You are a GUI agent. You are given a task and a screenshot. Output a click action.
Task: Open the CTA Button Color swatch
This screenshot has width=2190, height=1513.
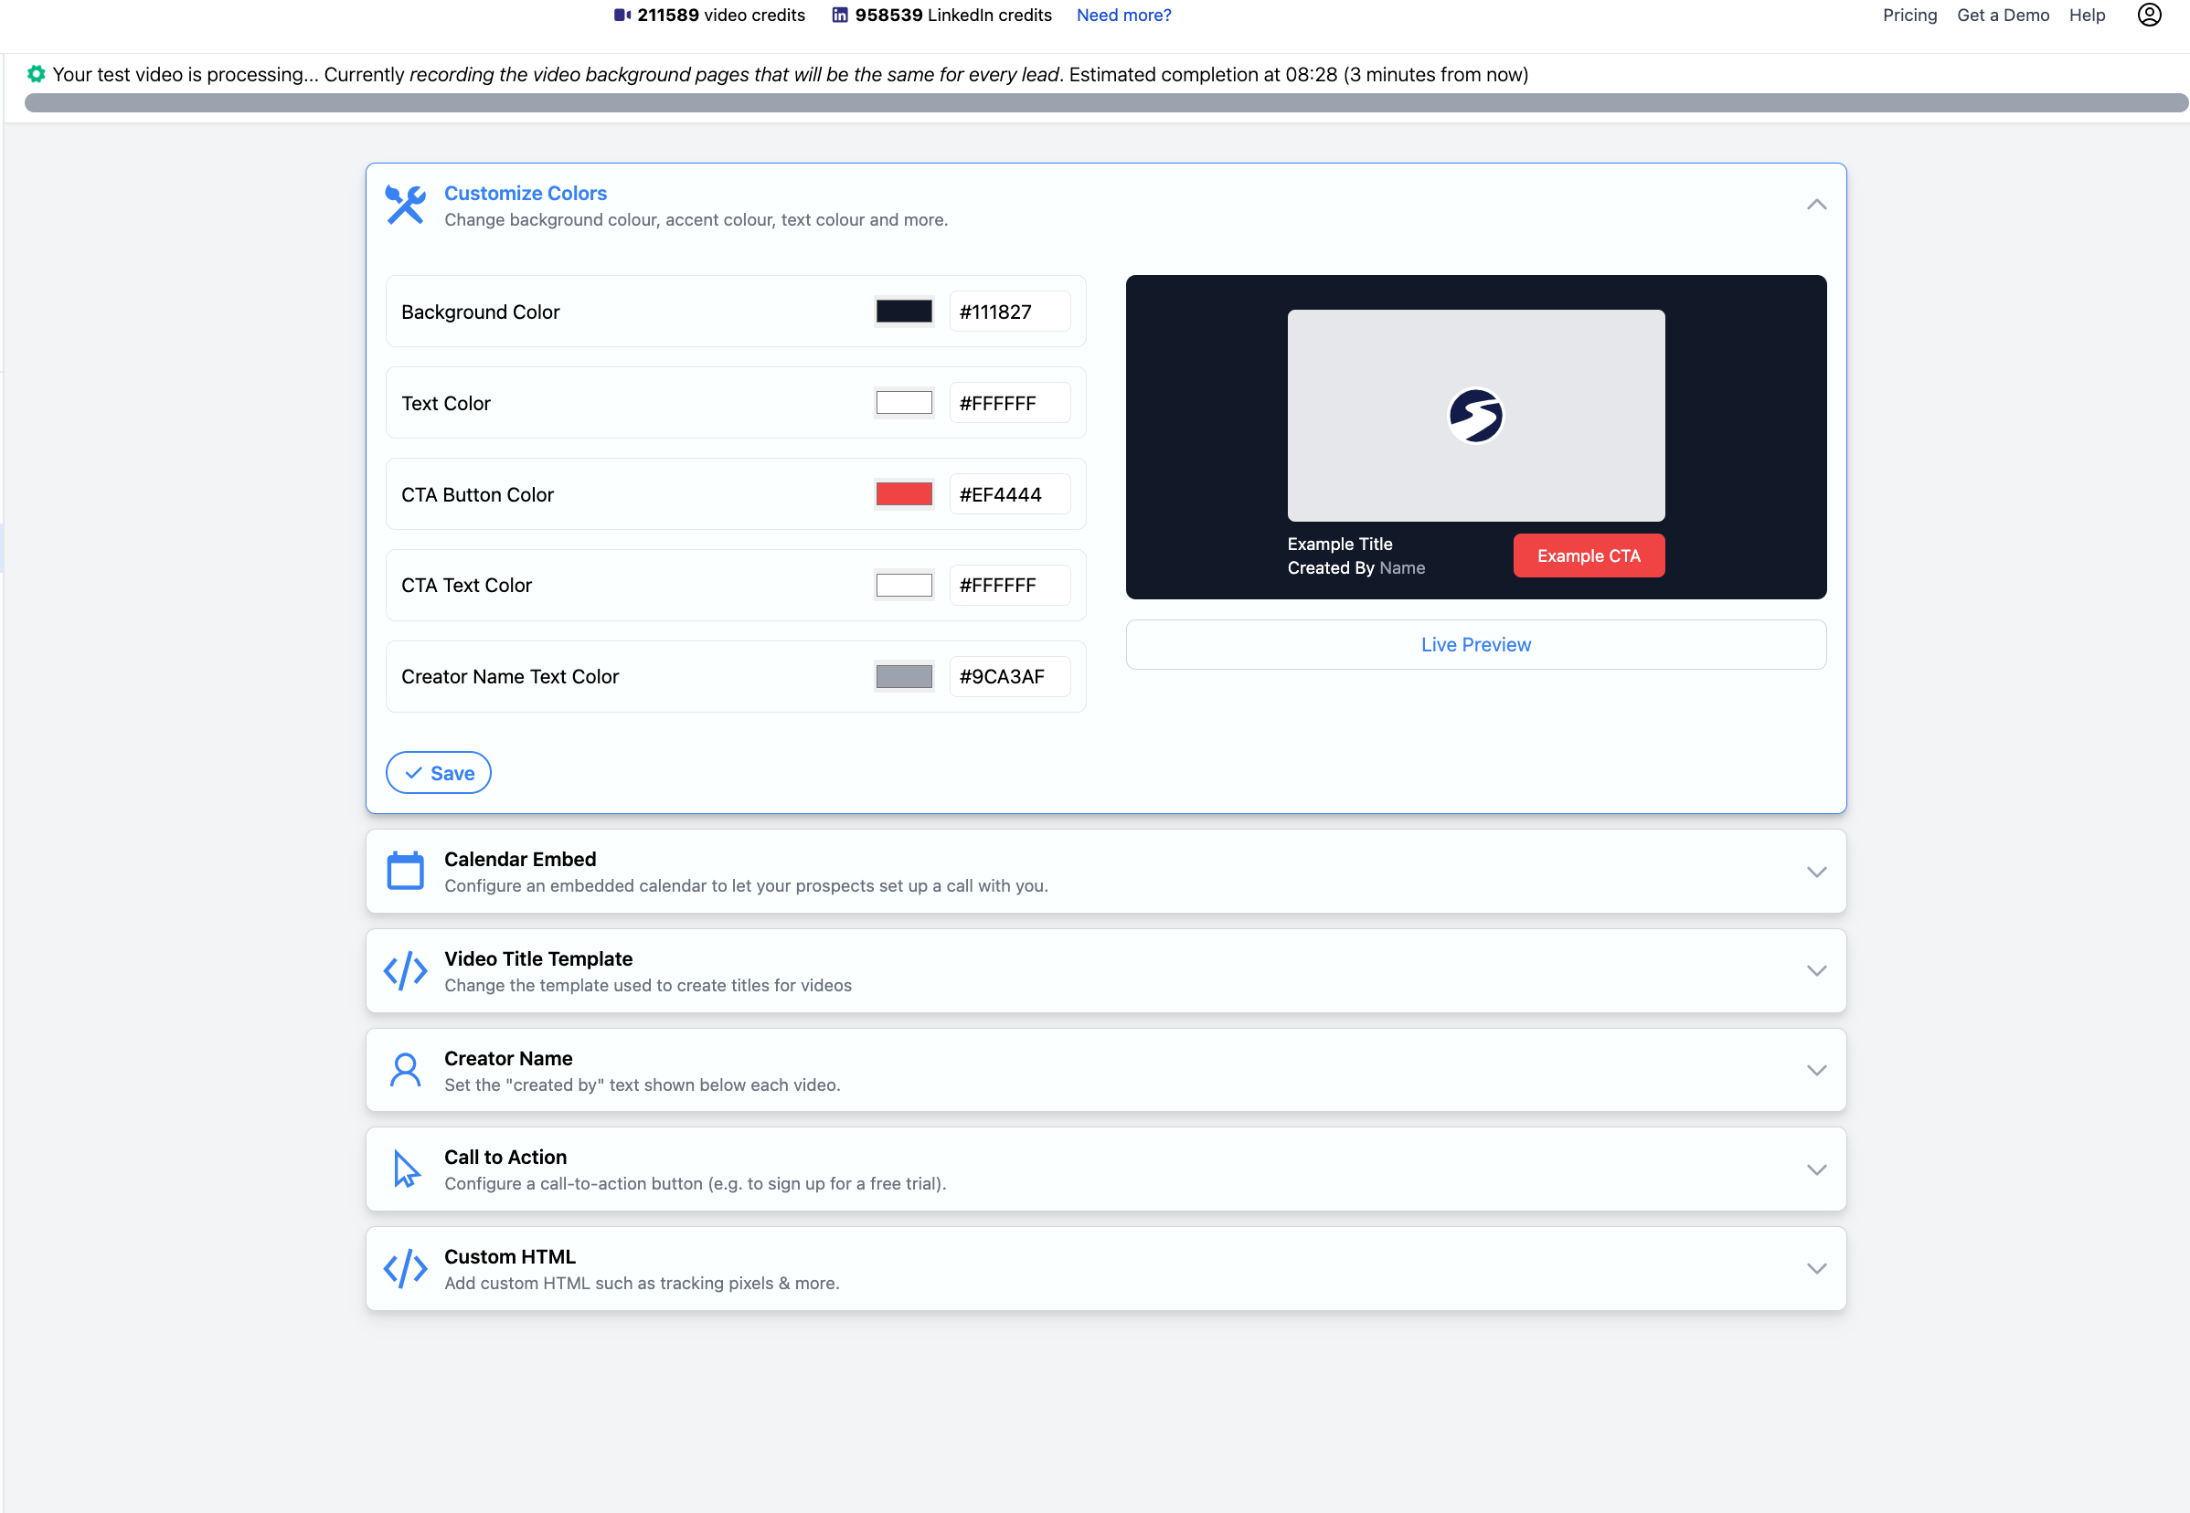click(904, 494)
